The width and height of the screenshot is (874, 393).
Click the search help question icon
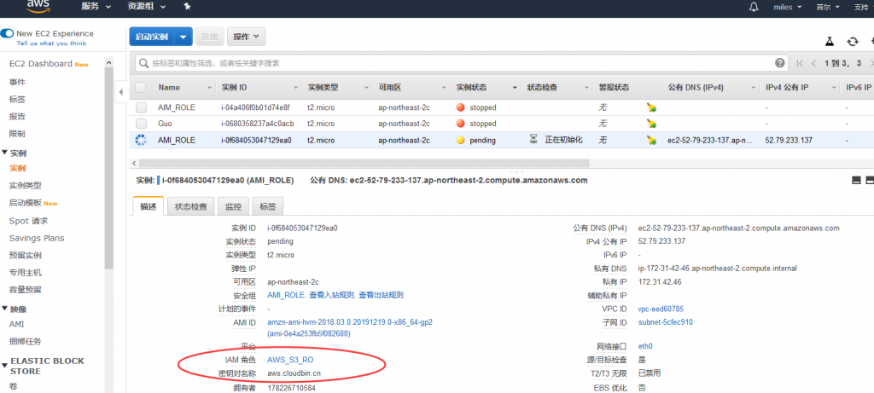pyautogui.click(x=780, y=63)
